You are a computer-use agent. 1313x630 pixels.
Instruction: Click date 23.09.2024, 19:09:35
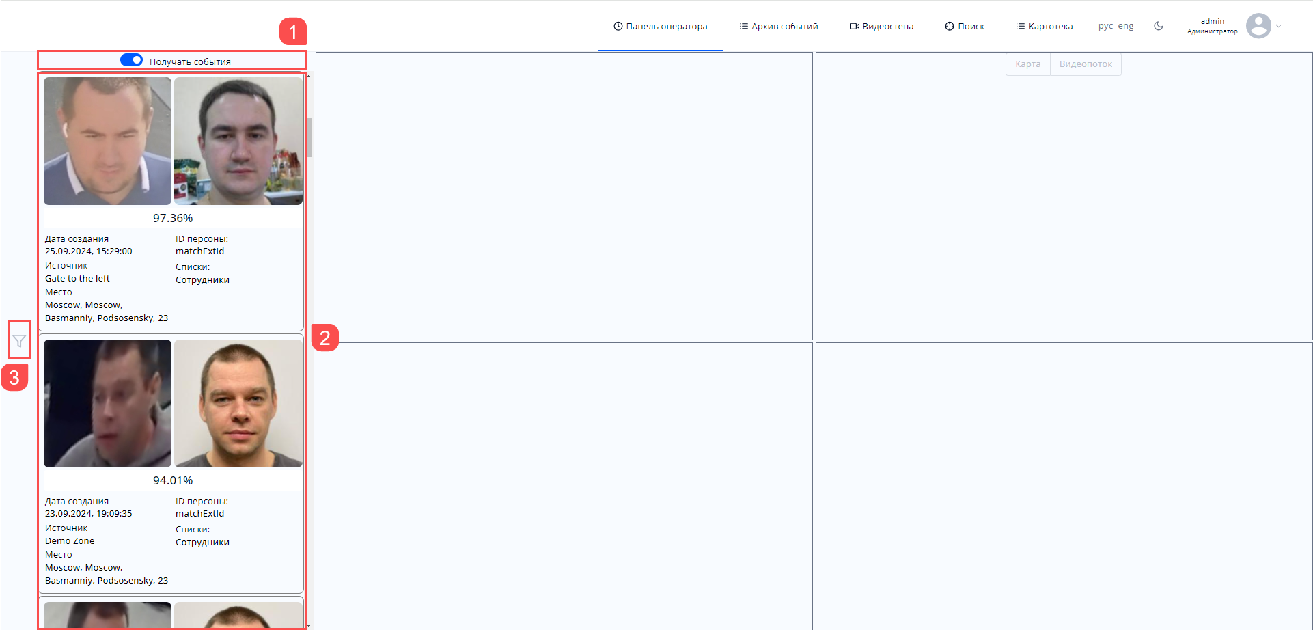point(89,514)
